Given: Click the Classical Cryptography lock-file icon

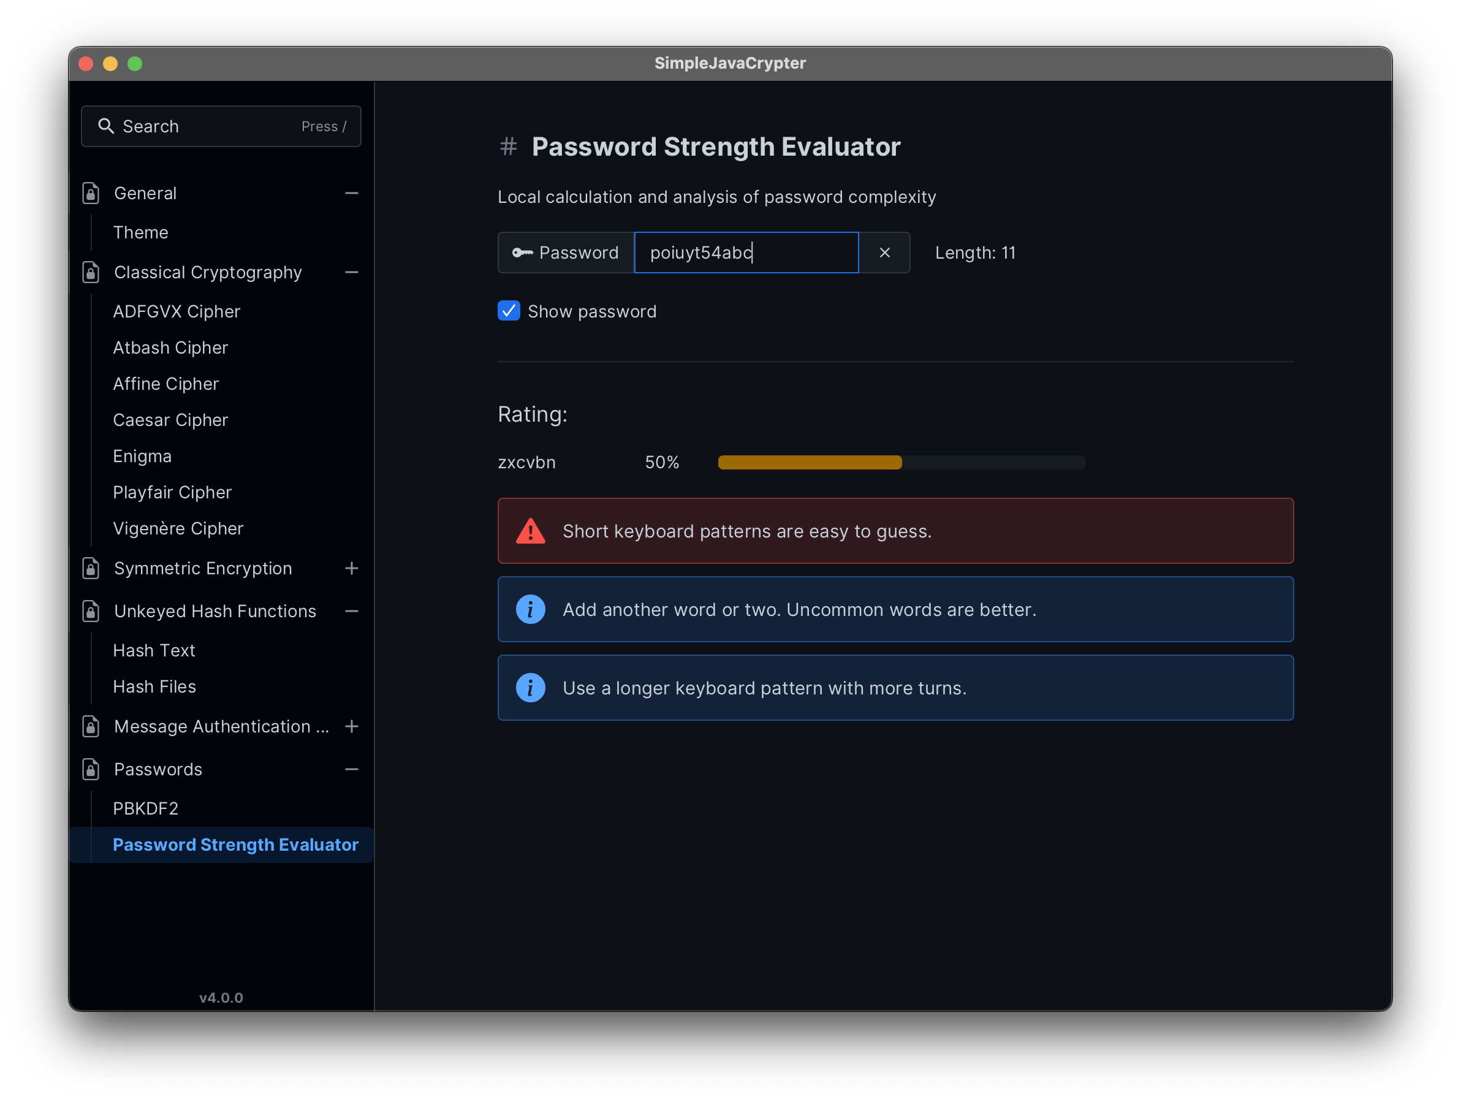Looking at the screenshot, I should click(91, 272).
